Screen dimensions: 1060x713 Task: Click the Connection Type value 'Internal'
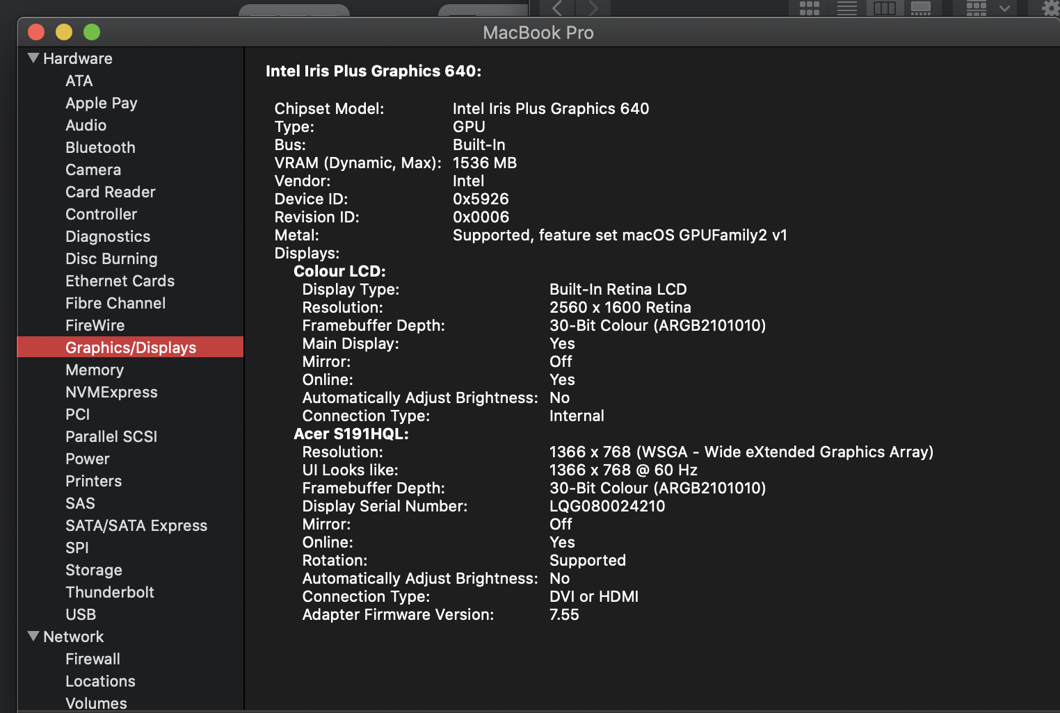(577, 416)
